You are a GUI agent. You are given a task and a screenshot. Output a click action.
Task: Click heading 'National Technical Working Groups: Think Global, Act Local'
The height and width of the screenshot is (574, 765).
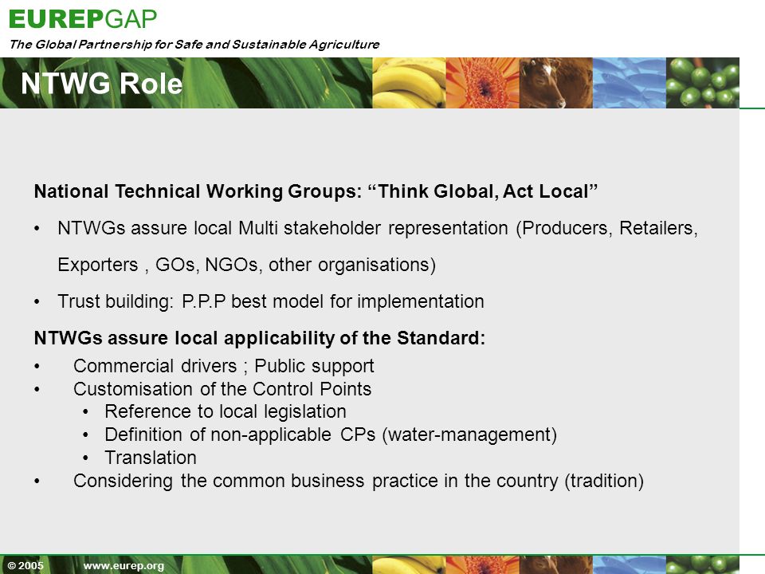[x=316, y=191]
